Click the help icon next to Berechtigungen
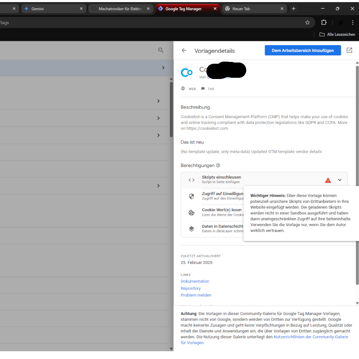Viewport: 359px width, 359px height. [x=218, y=165]
